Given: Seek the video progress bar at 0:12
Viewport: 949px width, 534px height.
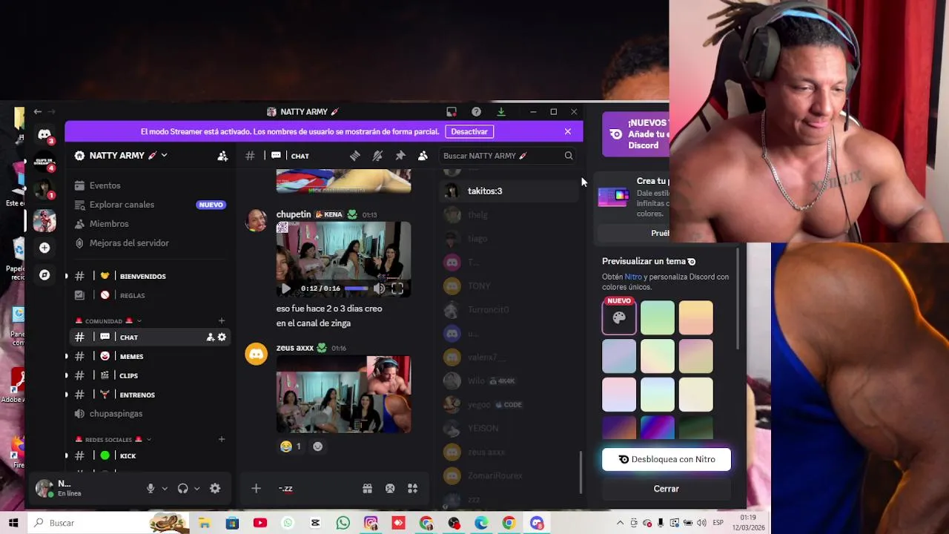Looking at the screenshot, I should tap(356, 289).
